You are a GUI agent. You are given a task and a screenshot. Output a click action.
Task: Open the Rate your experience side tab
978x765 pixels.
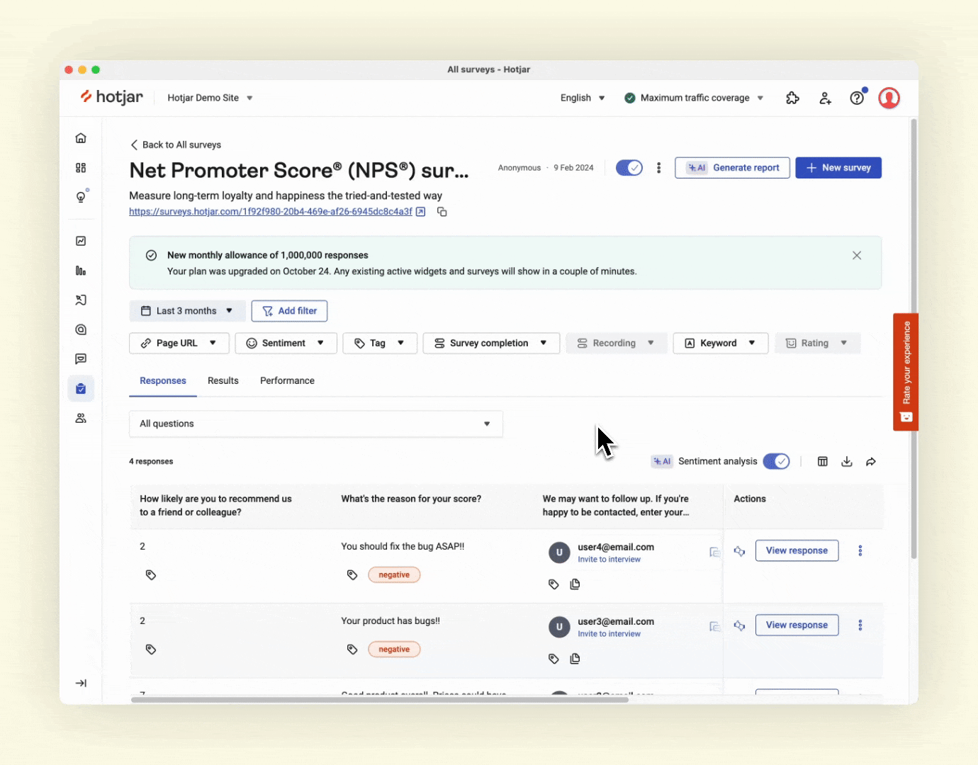tap(906, 372)
